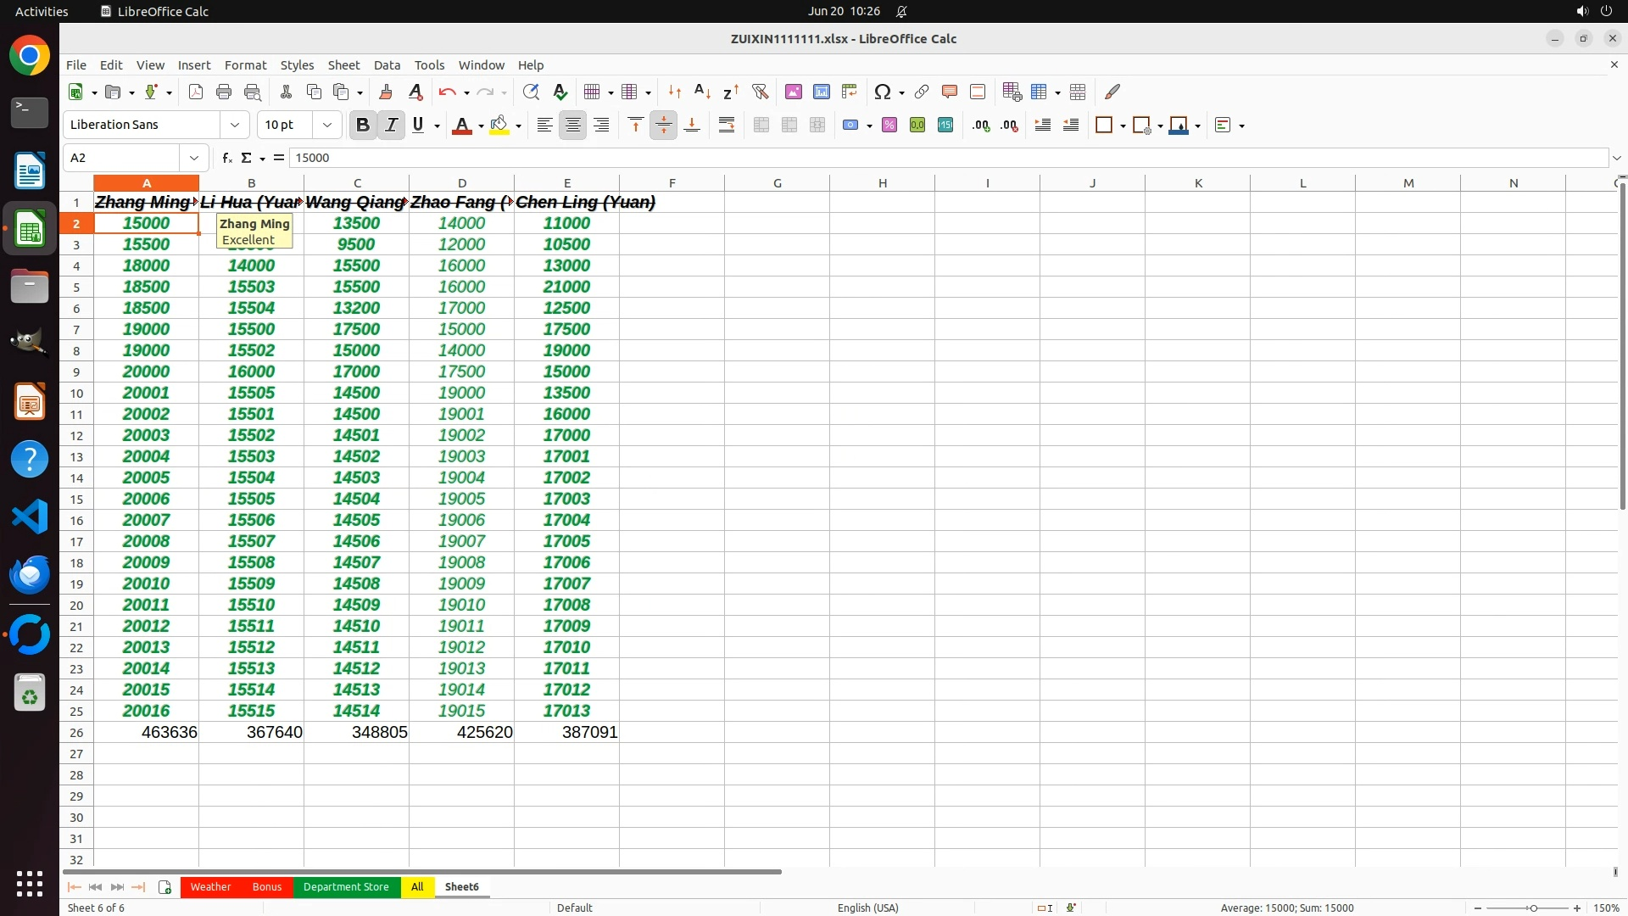The height and width of the screenshot is (916, 1628).
Task: Expand the Name Box dropdown arrow
Action: coord(194,158)
